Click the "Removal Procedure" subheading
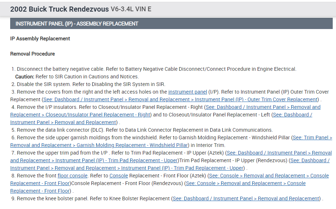This screenshot has height=209, width=336. tap(32, 54)
